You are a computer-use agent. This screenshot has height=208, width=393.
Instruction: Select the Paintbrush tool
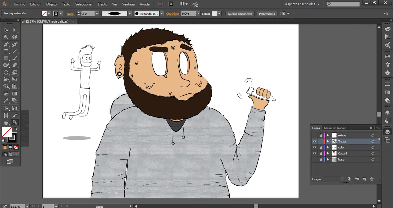tap(15, 58)
